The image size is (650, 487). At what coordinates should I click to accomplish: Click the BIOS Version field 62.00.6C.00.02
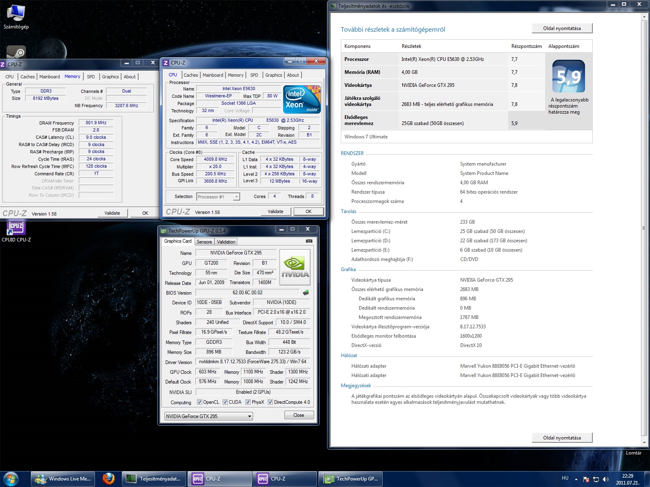[x=247, y=293]
